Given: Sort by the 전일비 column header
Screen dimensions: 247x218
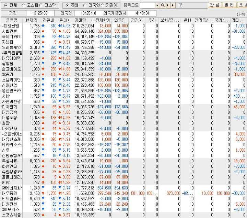Looking at the screenshot, I should coord(48,20).
